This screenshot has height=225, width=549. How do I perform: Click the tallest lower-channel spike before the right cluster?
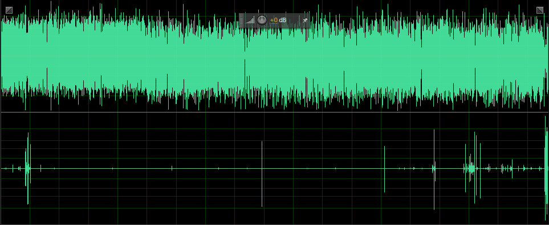click(x=434, y=169)
